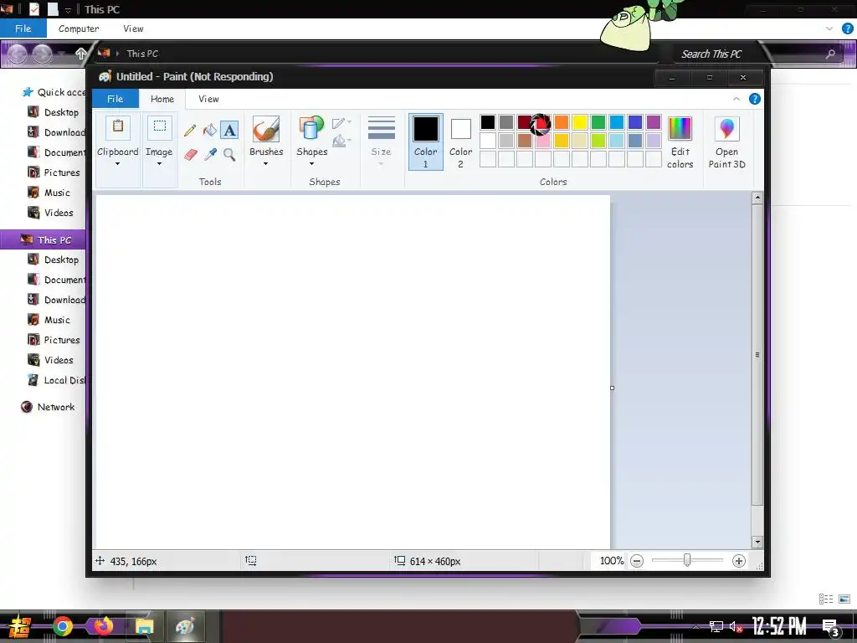Click the Shapes gallery icon
The image size is (857, 643).
pos(311,129)
